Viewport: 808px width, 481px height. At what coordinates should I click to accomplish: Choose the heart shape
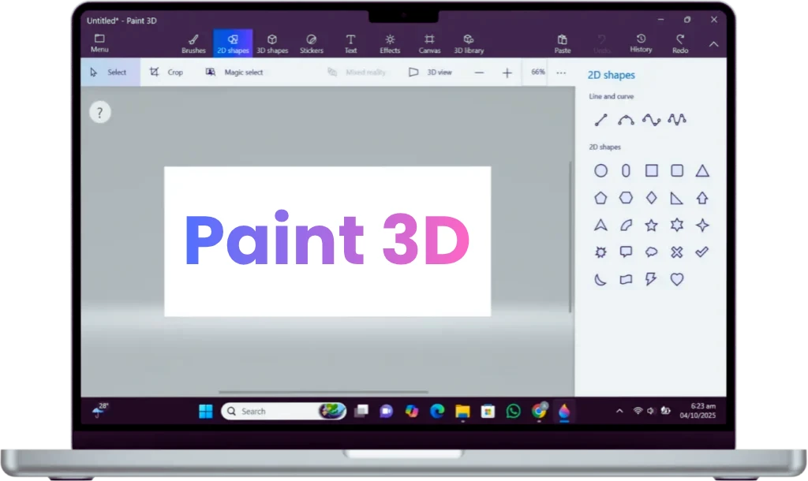(677, 278)
